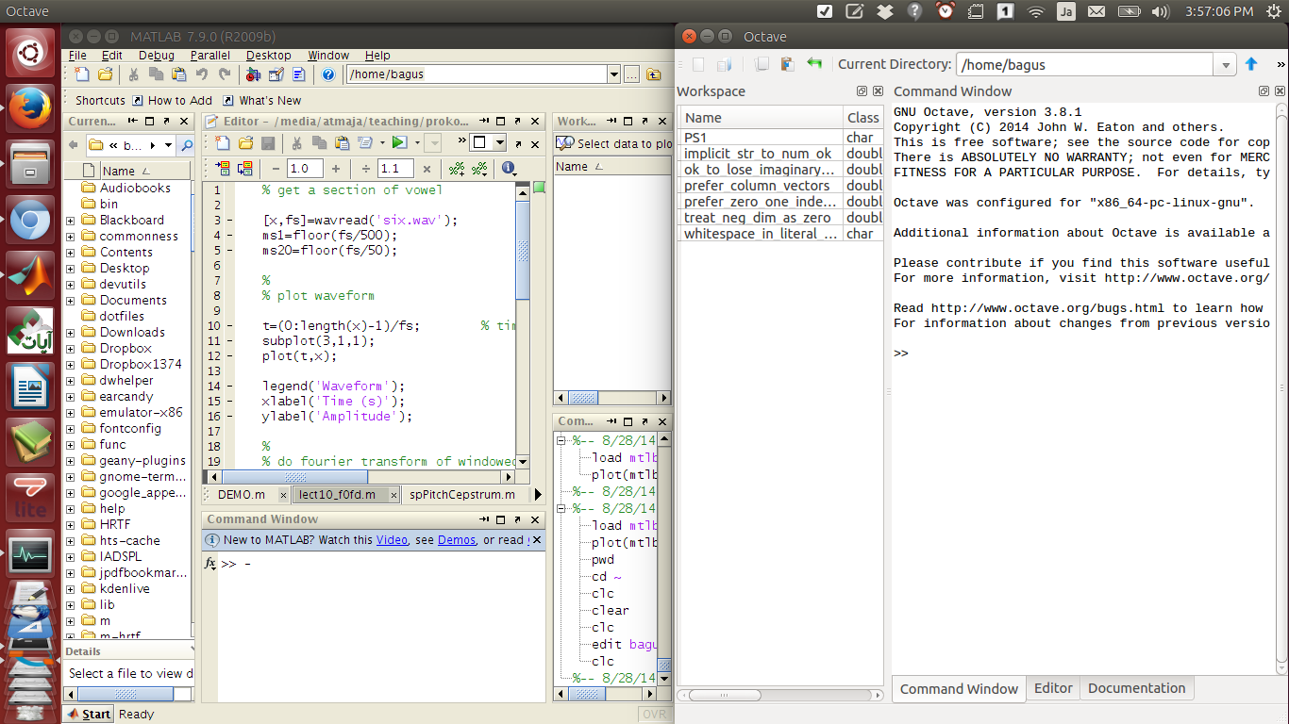This screenshot has height=724, width=1289.
Task: Click the MATLAB Start button
Action: click(88, 715)
